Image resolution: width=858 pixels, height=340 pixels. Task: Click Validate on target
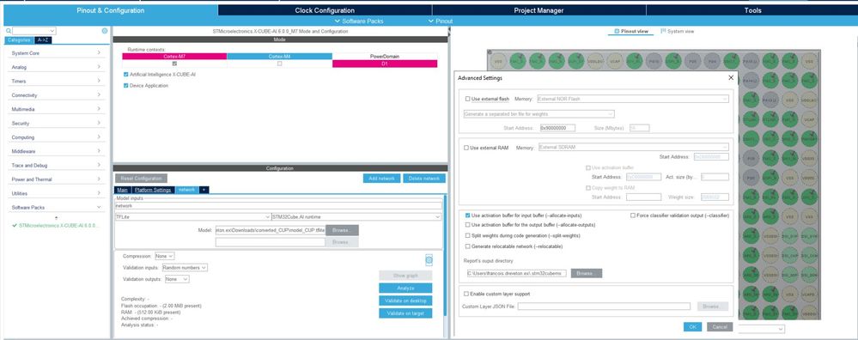[405, 313]
